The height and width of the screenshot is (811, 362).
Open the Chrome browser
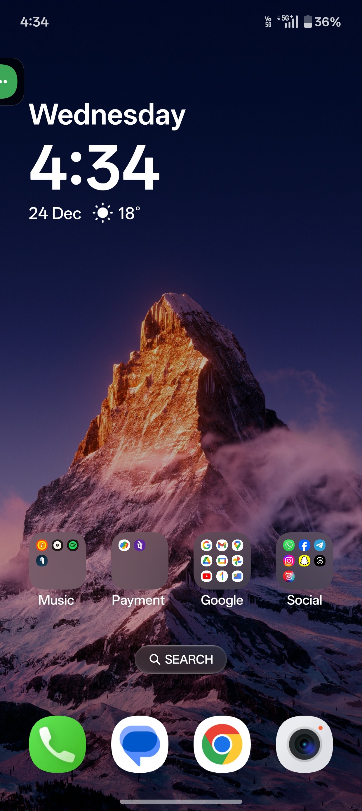222,744
